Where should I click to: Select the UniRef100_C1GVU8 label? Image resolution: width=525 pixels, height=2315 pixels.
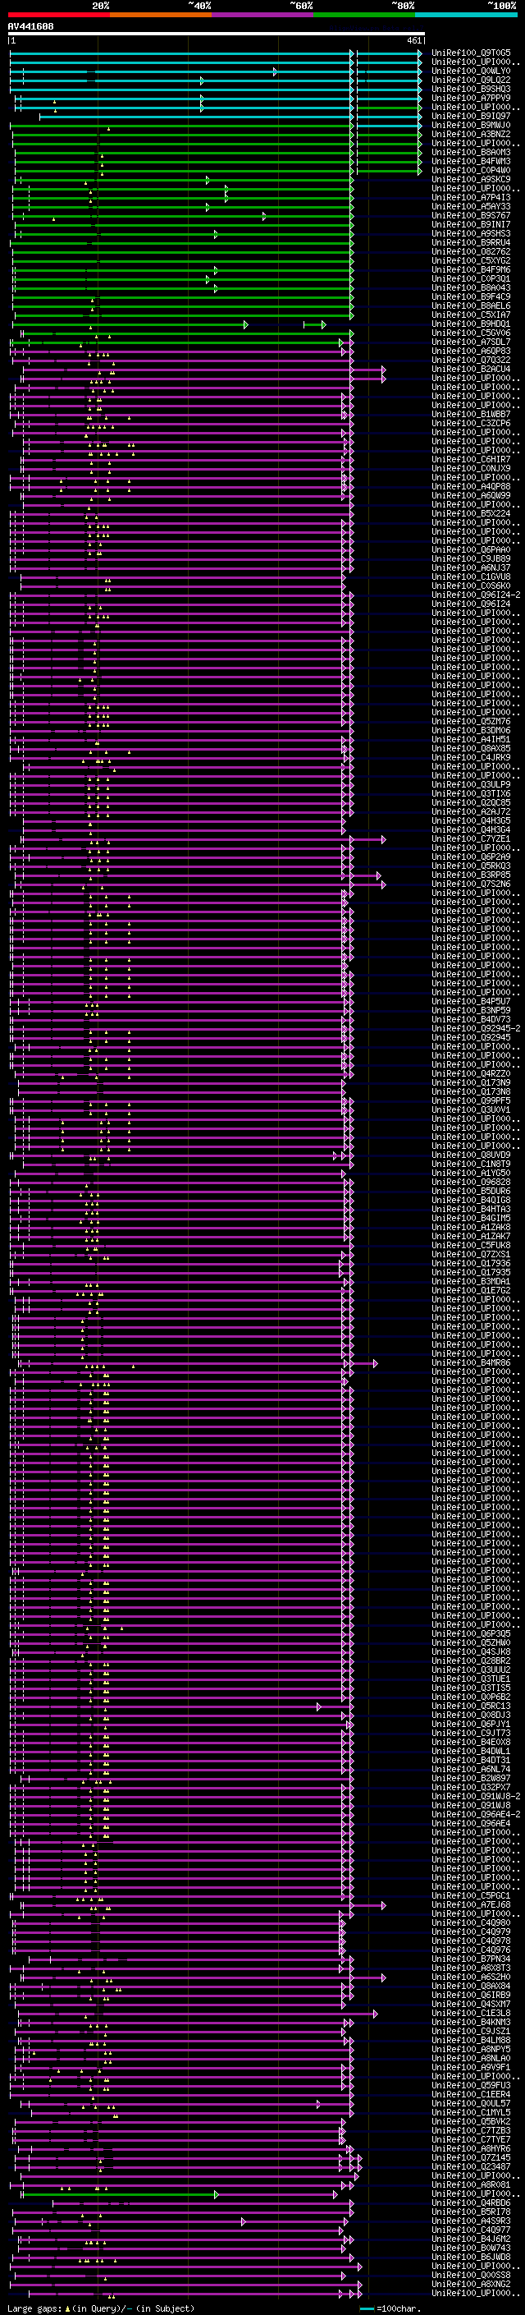pyautogui.click(x=471, y=577)
